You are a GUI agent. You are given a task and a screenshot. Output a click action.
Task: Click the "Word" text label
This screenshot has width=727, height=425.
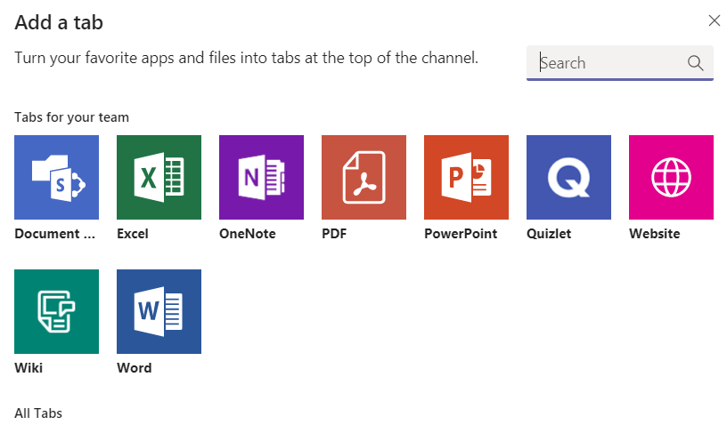134,368
